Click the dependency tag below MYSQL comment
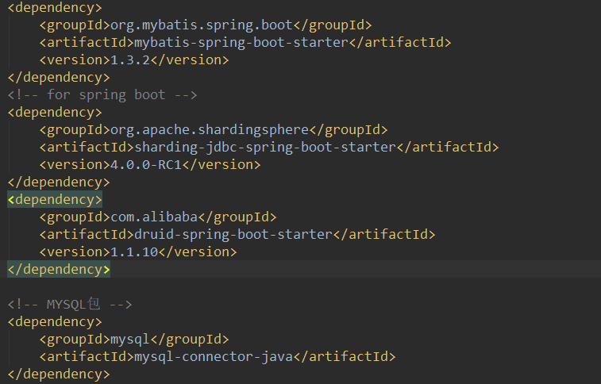 (55, 321)
